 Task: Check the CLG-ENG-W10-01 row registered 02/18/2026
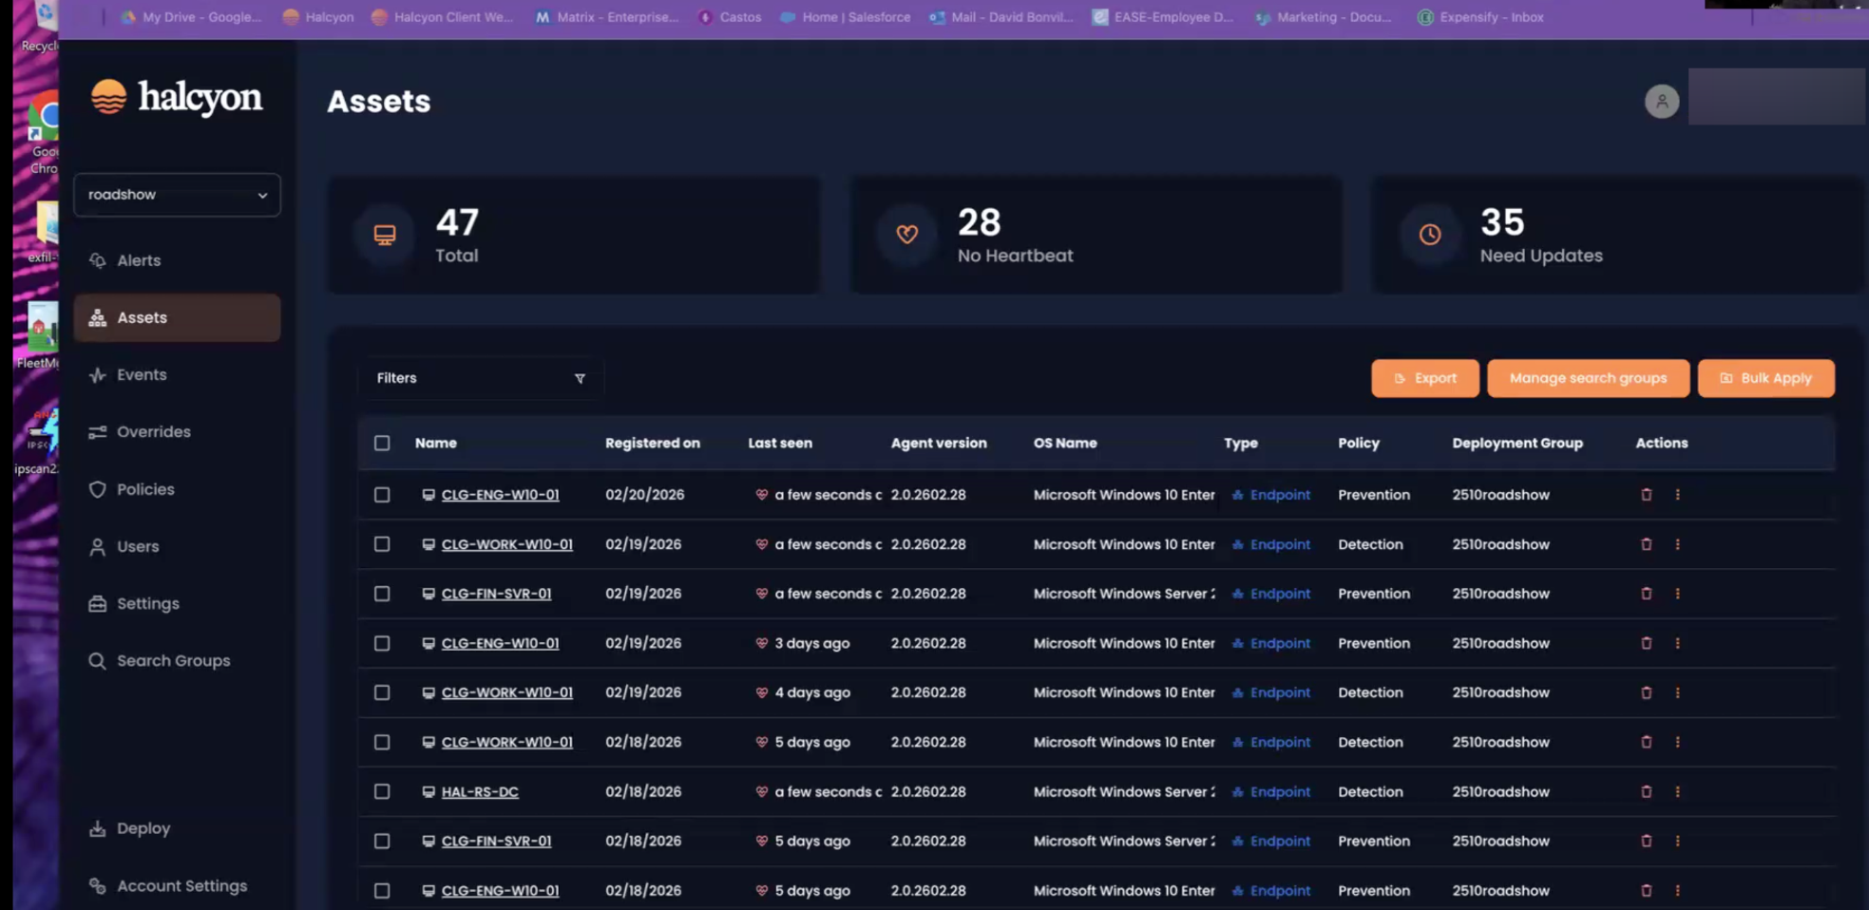pos(382,891)
